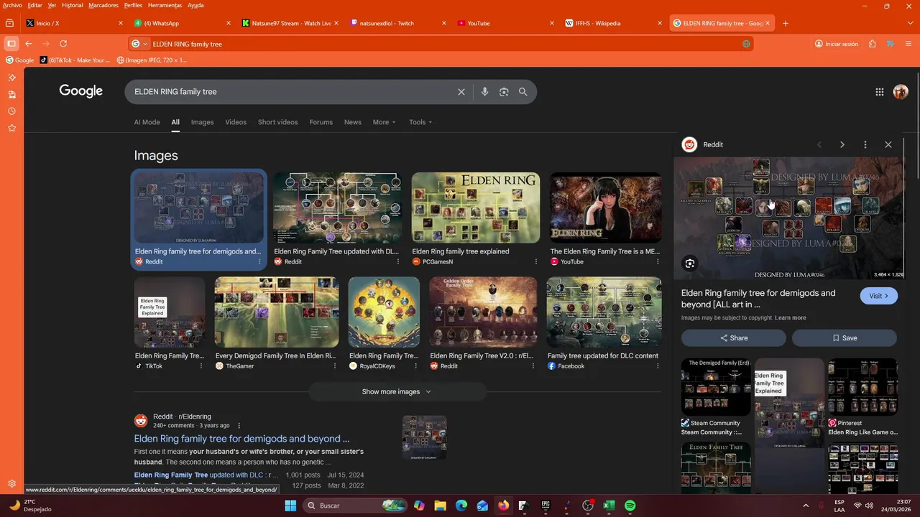Open more options in image preview panel
This screenshot has width=920, height=517.
click(x=865, y=144)
